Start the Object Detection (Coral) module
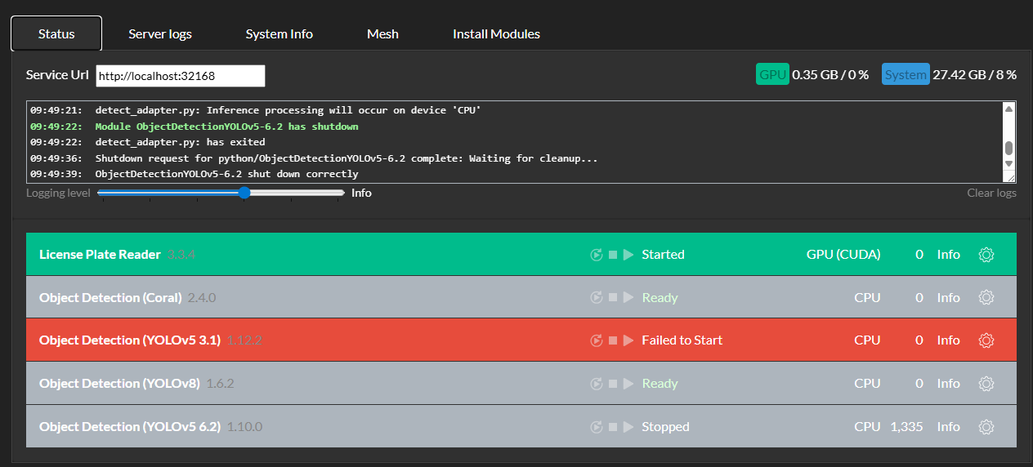 (x=628, y=298)
